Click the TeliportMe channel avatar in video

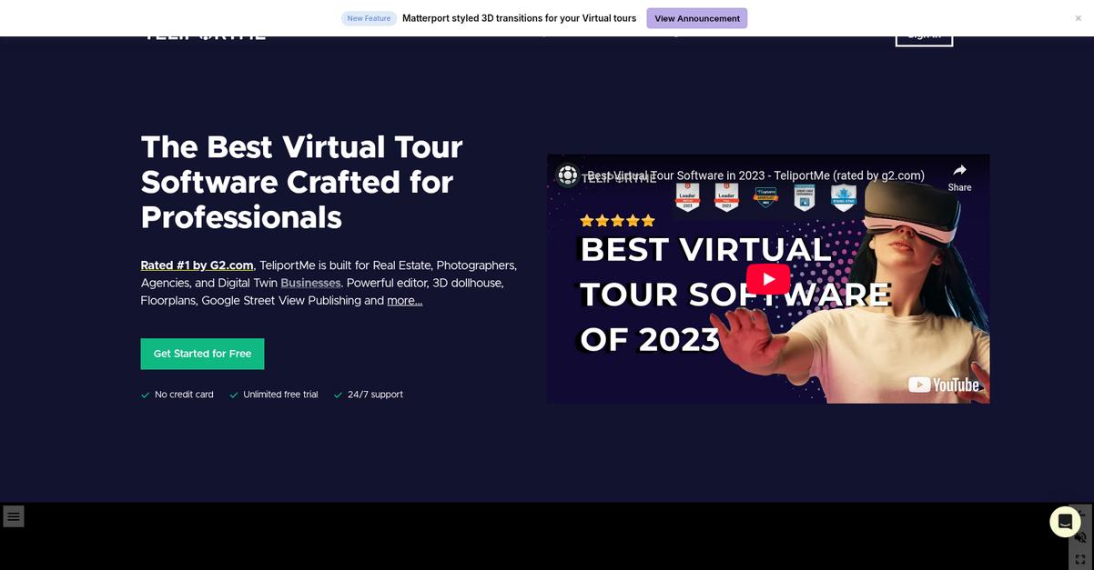568,175
